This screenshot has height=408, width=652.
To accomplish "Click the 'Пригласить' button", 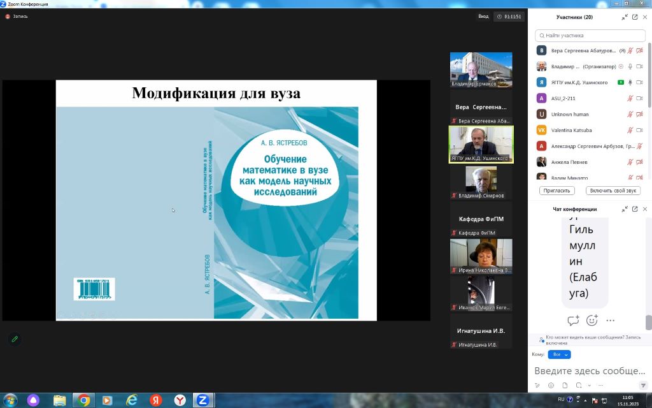I will click(x=556, y=191).
